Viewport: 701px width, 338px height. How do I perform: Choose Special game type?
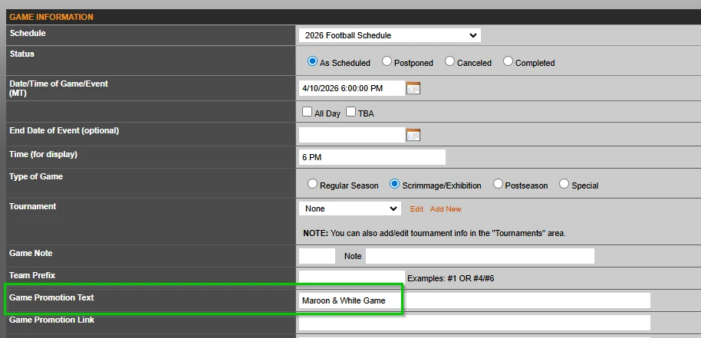coord(564,184)
